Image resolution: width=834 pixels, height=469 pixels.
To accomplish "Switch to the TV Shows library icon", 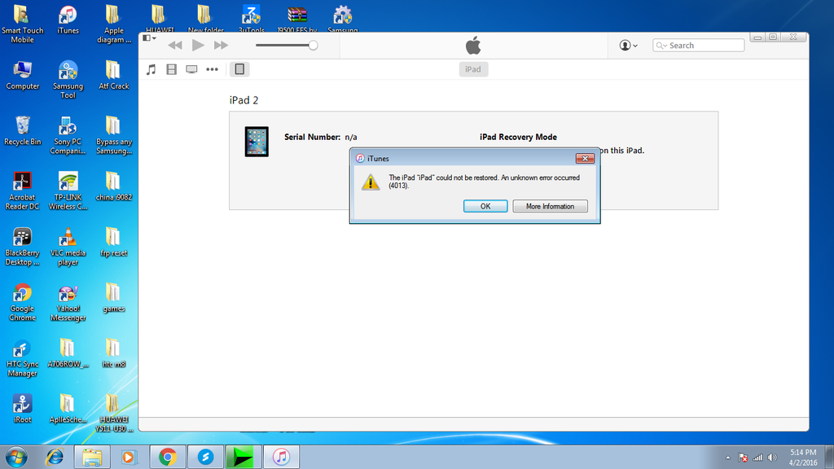I will point(191,69).
